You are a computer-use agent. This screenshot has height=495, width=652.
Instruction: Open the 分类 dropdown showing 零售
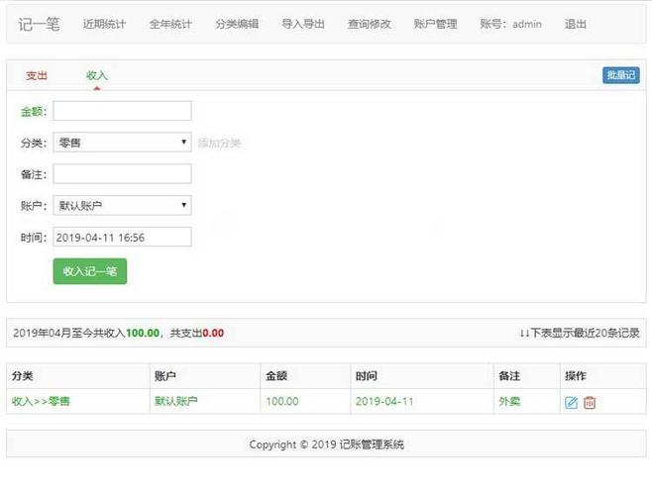[122, 143]
